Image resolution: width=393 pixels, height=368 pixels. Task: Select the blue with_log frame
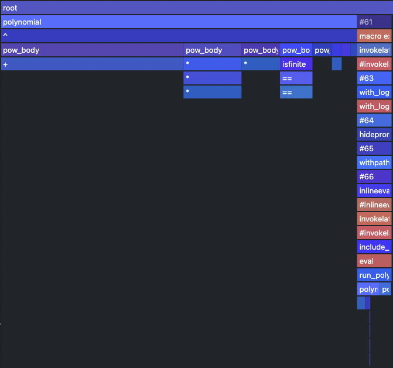pos(374,92)
